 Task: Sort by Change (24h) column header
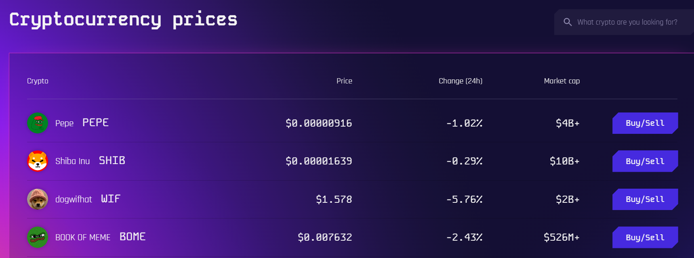click(x=461, y=81)
